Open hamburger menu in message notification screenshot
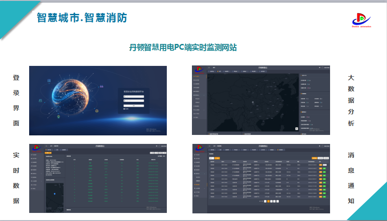The image size is (387, 221). pos(209,146)
